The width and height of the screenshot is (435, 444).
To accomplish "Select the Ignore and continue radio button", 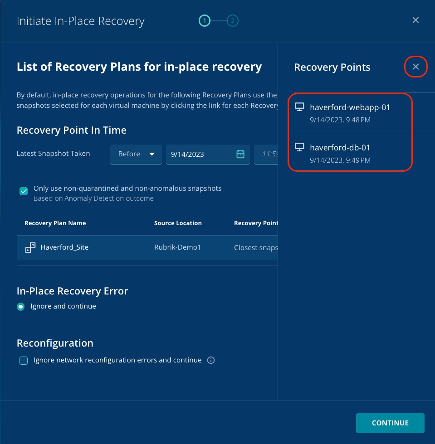I will click(x=21, y=307).
